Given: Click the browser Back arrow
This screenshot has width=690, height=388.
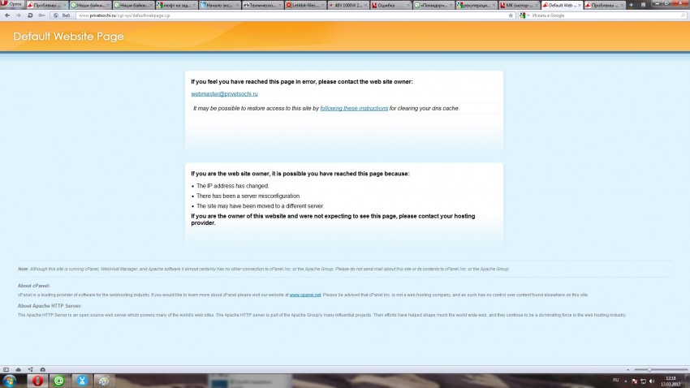Looking at the screenshot, I should [x=6, y=15].
